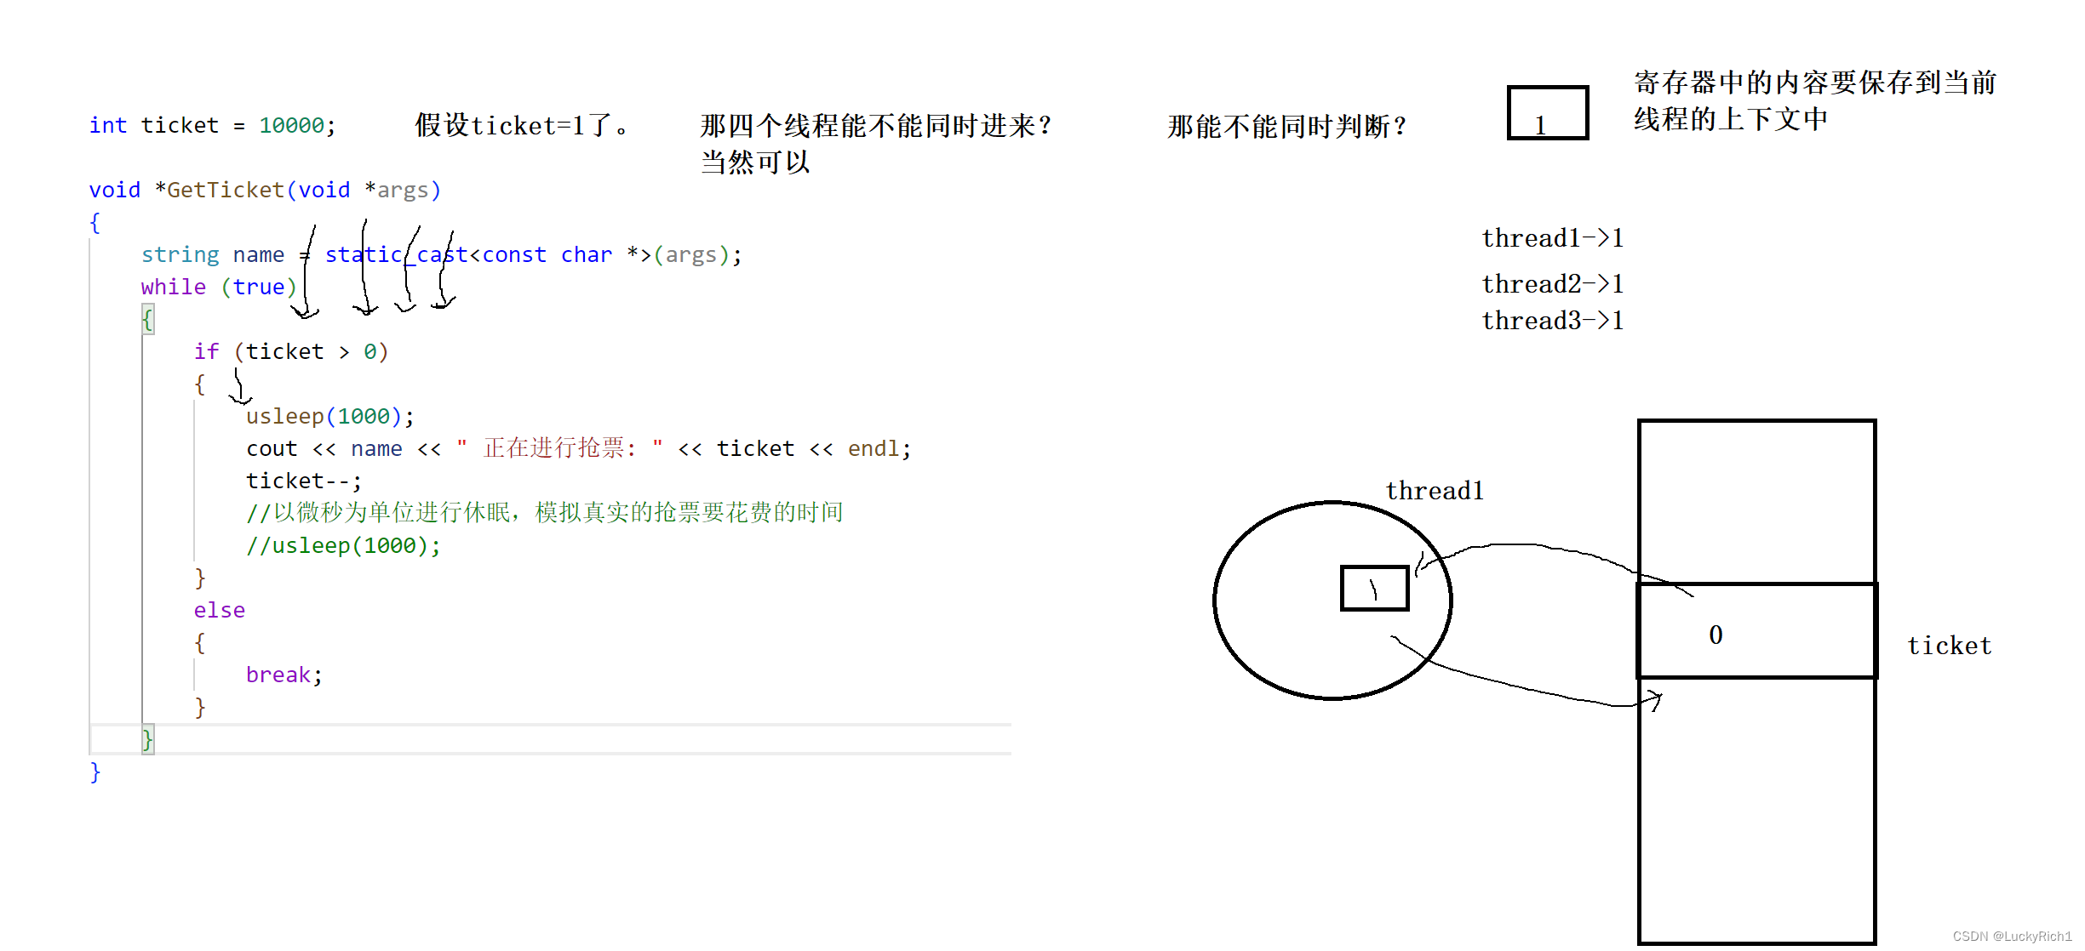Image resolution: width=2085 pixels, height=951 pixels.
Task: Click the 'break;' statement
Action: pyautogui.click(x=284, y=675)
